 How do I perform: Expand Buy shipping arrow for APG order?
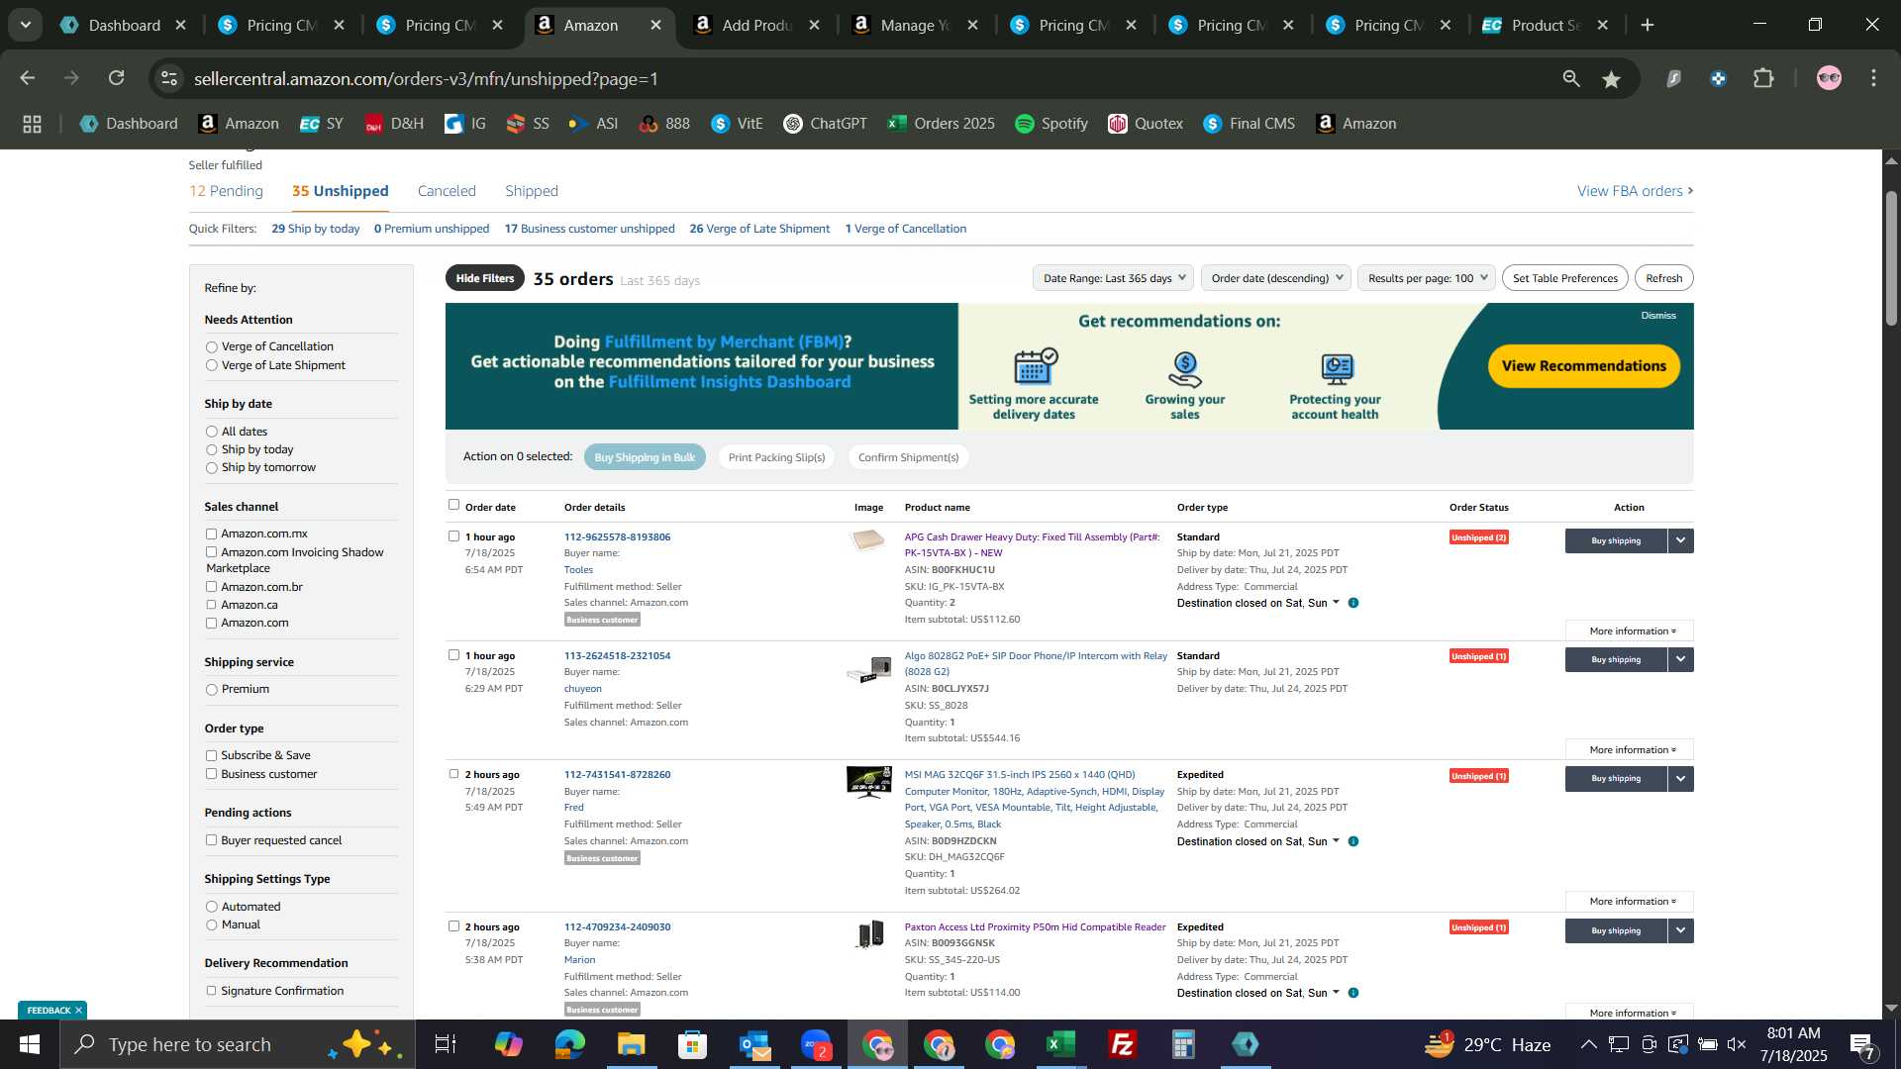[1680, 540]
